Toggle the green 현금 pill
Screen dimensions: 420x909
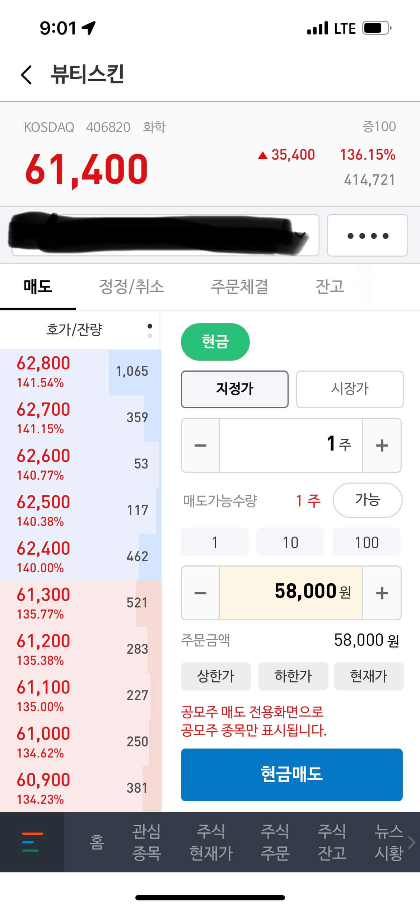215,342
